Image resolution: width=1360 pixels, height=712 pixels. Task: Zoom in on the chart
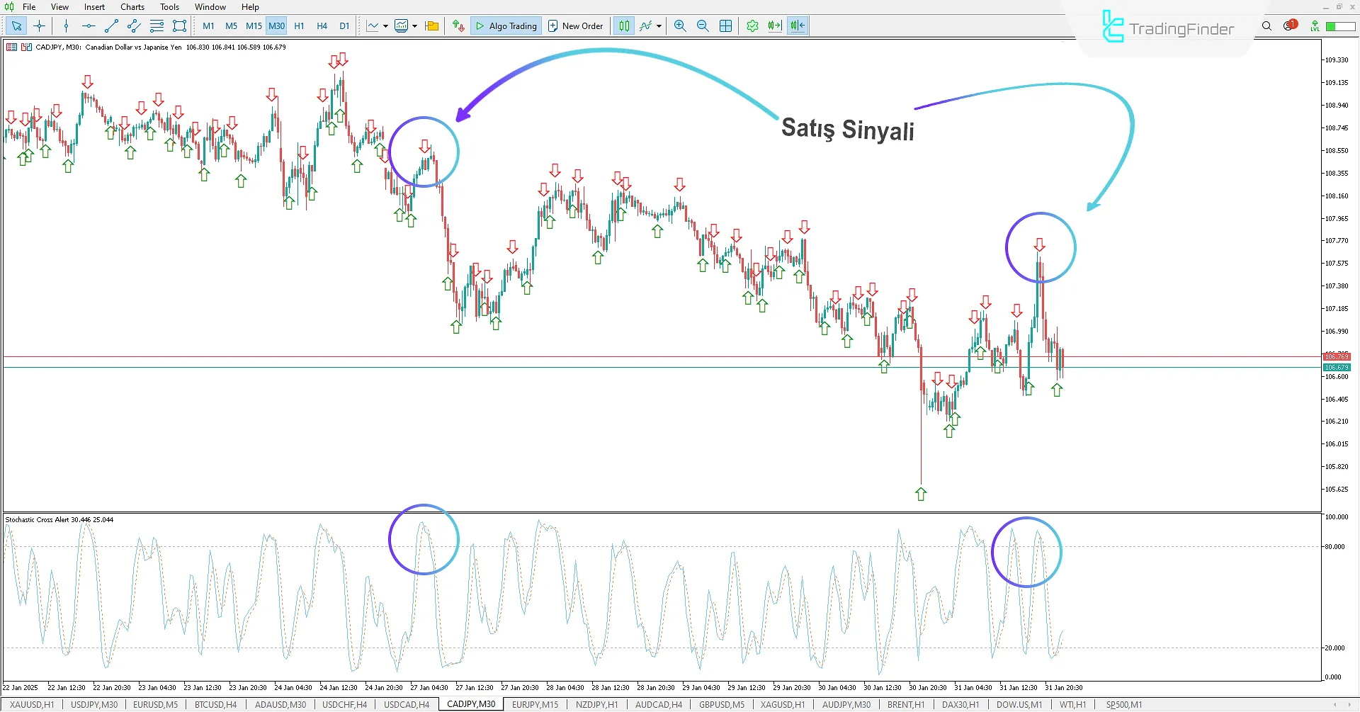[679, 26]
